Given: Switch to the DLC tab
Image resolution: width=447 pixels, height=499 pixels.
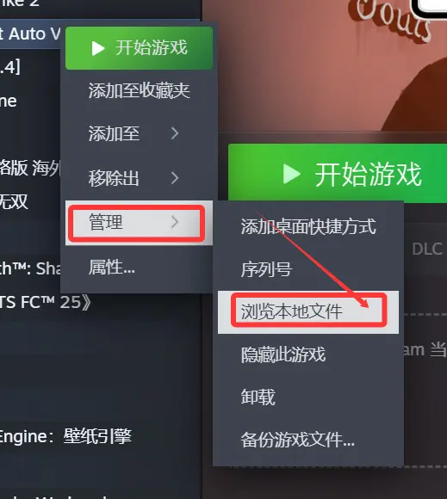Looking at the screenshot, I should point(427,249).
